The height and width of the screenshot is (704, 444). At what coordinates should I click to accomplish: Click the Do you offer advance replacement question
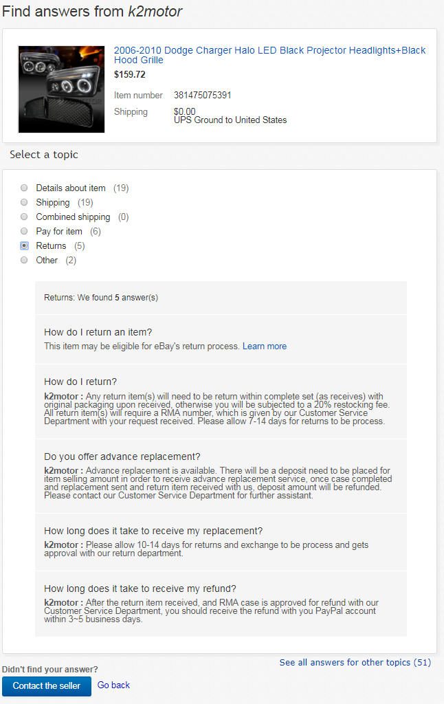[x=122, y=456]
